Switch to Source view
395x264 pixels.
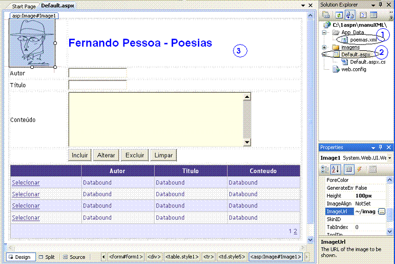tap(74, 257)
